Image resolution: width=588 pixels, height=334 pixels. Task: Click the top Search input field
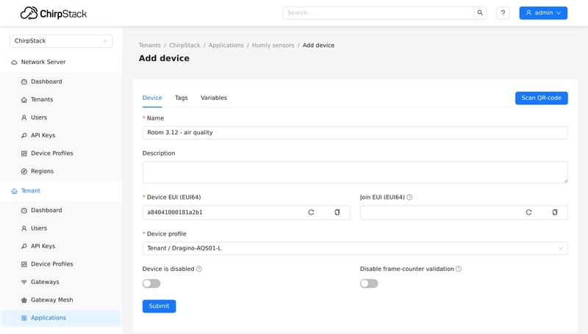378,12
